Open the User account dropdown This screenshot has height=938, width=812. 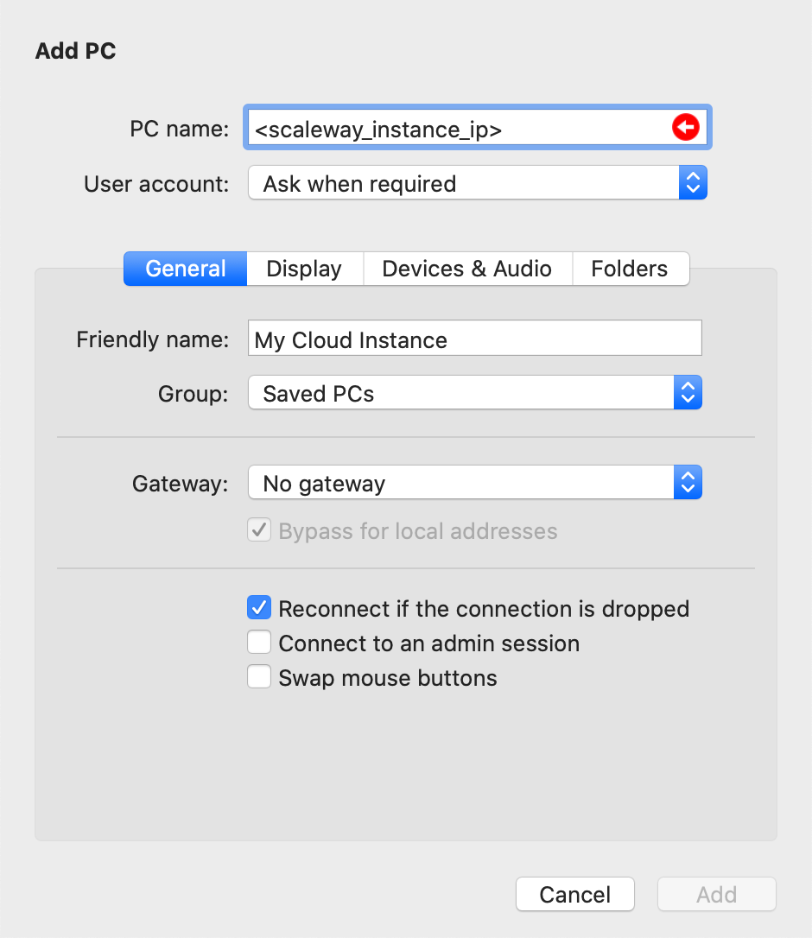477,184
